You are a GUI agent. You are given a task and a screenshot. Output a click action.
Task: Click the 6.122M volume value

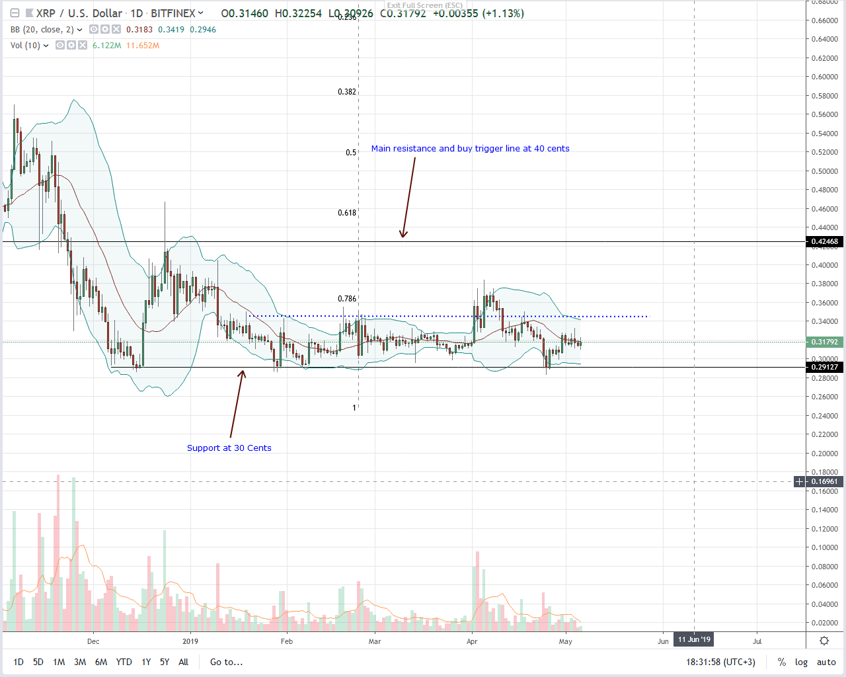(x=107, y=46)
